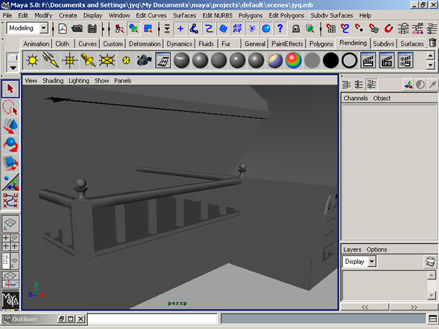Open the Subdiv Surfaces menu
439x329 pixels.
pyautogui.click(x=331, y=16)
